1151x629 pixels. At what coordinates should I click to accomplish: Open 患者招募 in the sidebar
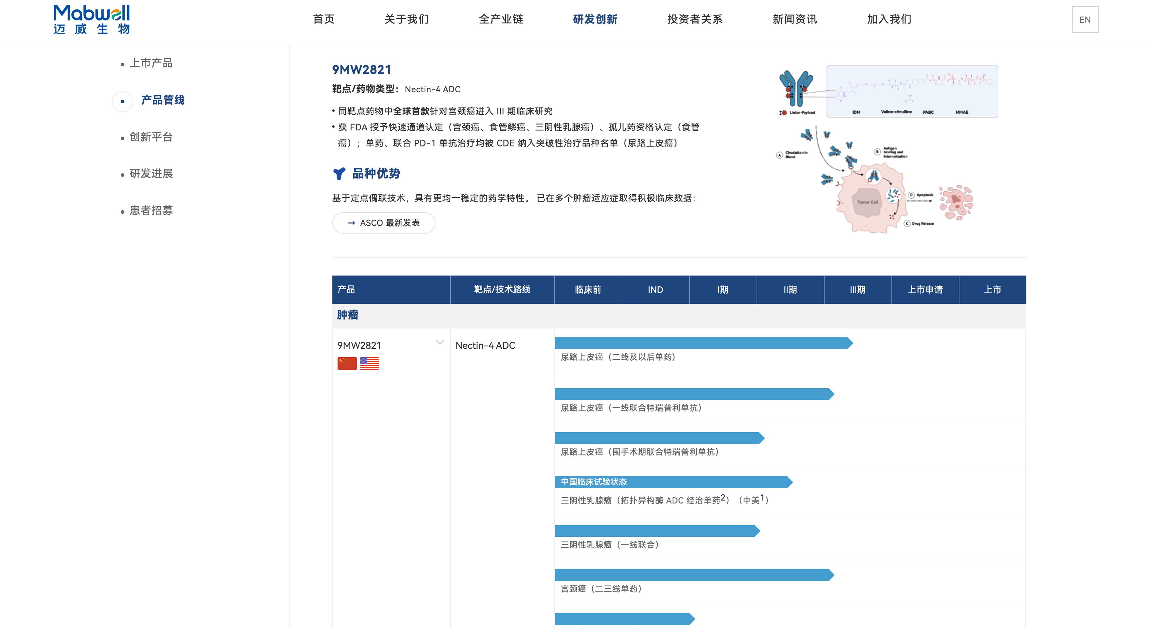[151, 210]
